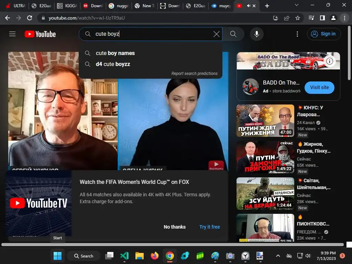
Task: Click 'Try it free' on YouTube TV promo
Action: [x=210, y=227]
